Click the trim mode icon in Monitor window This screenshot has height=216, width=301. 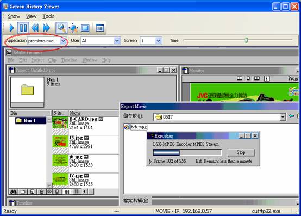(257, 78)
